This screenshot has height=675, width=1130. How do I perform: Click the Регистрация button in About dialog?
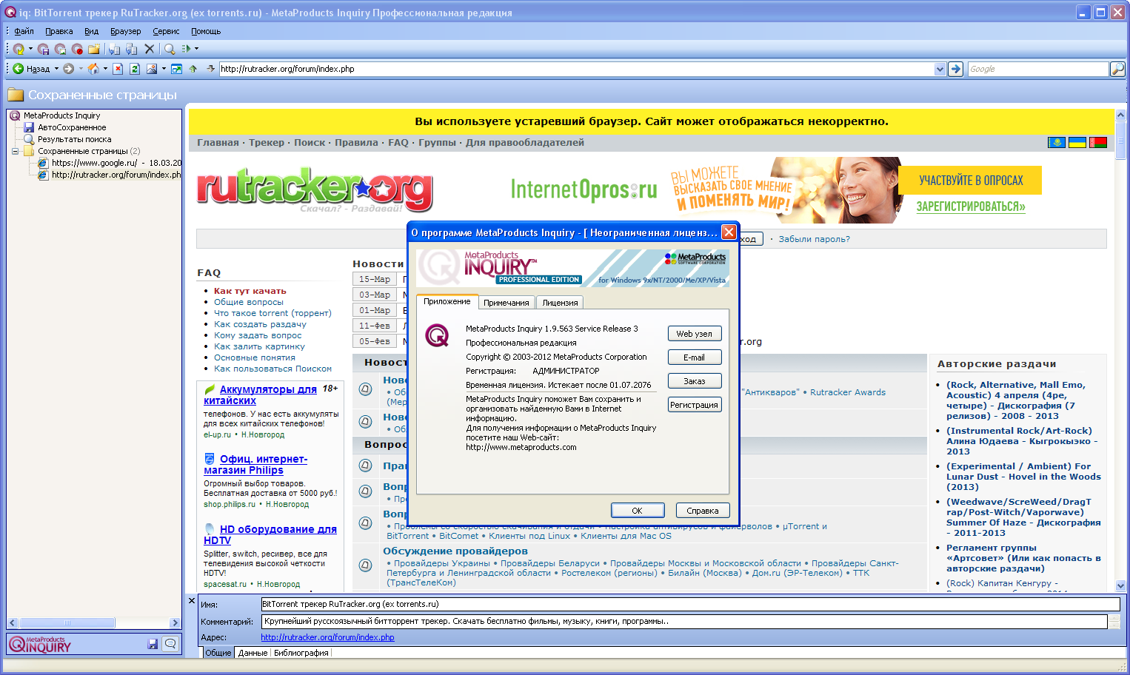(694, 405)
